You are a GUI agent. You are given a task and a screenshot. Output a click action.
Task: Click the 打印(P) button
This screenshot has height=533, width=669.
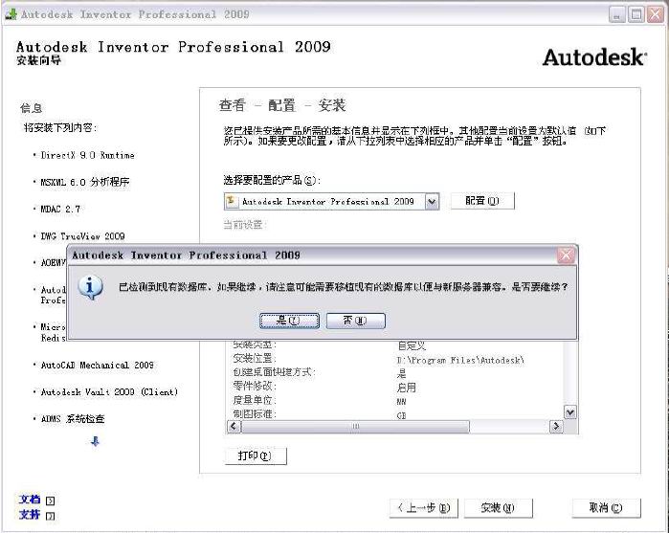pyautogui.click(x=256, y=455)
